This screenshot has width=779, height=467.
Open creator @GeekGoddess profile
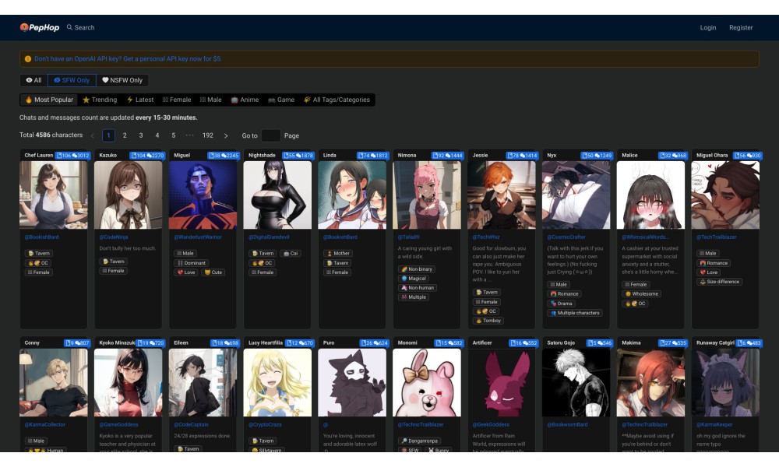(491, 425)
